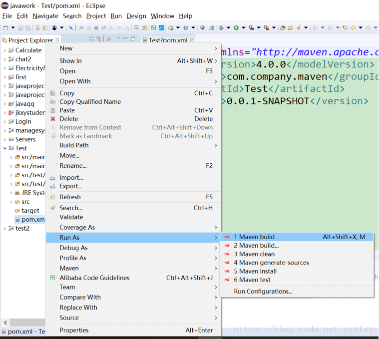Click the Resume debug icon

81,28
